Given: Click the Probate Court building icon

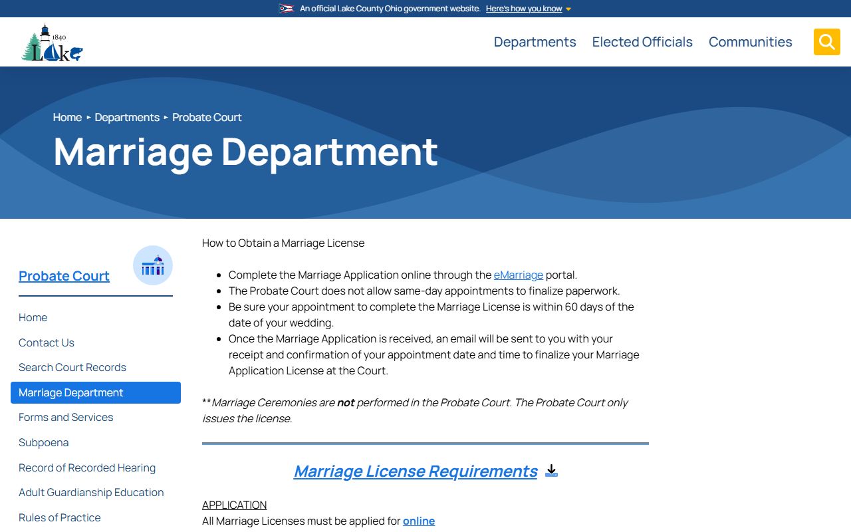Looking at the screenshot, I should point(153,265).
